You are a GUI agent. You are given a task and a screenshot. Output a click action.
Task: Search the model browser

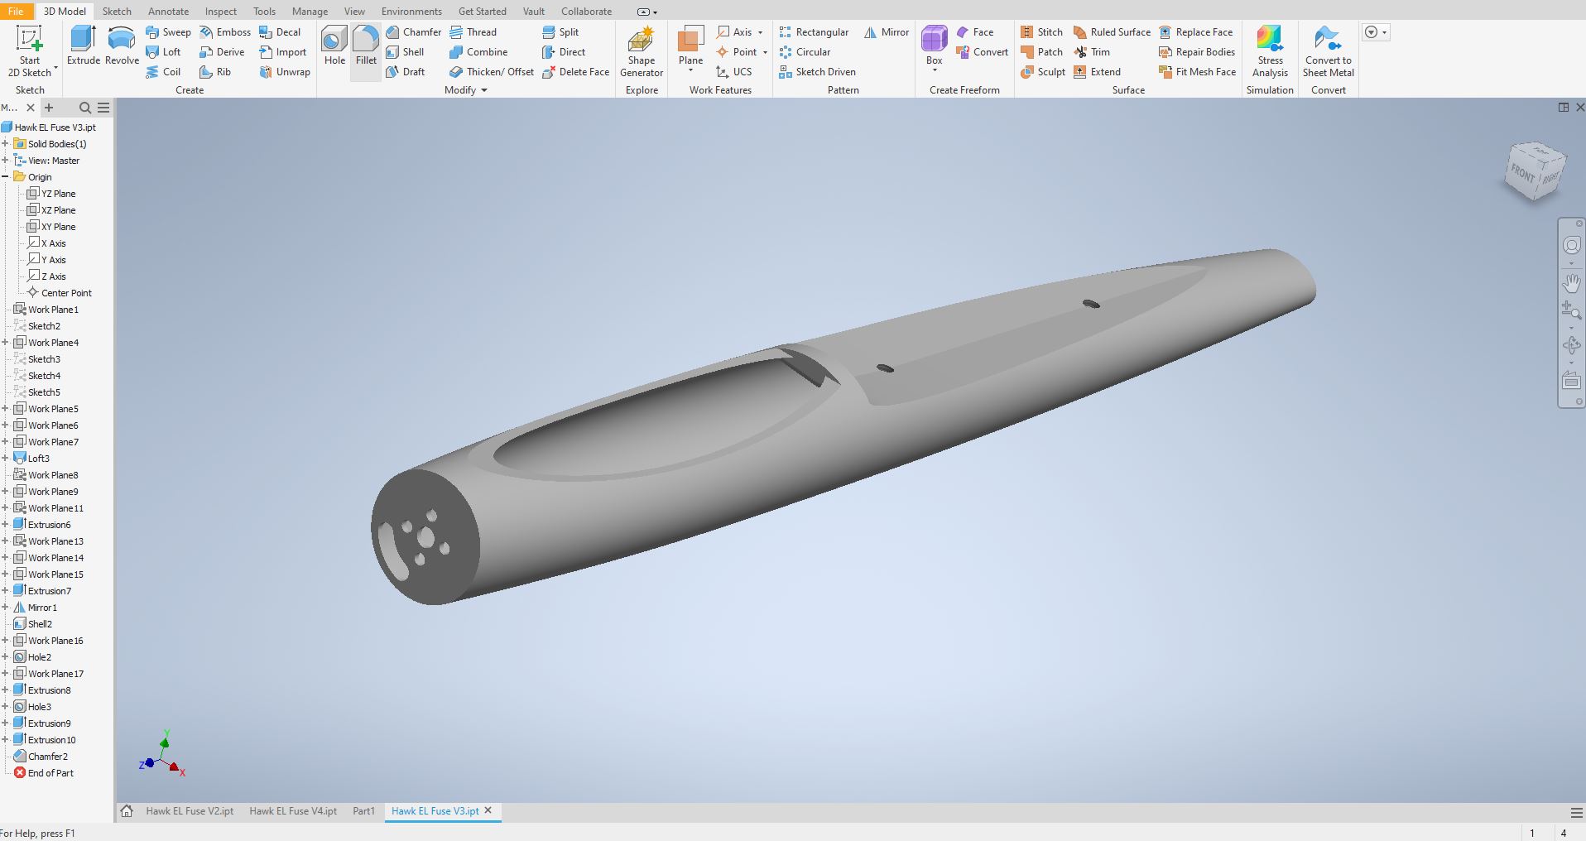point(84,108)
